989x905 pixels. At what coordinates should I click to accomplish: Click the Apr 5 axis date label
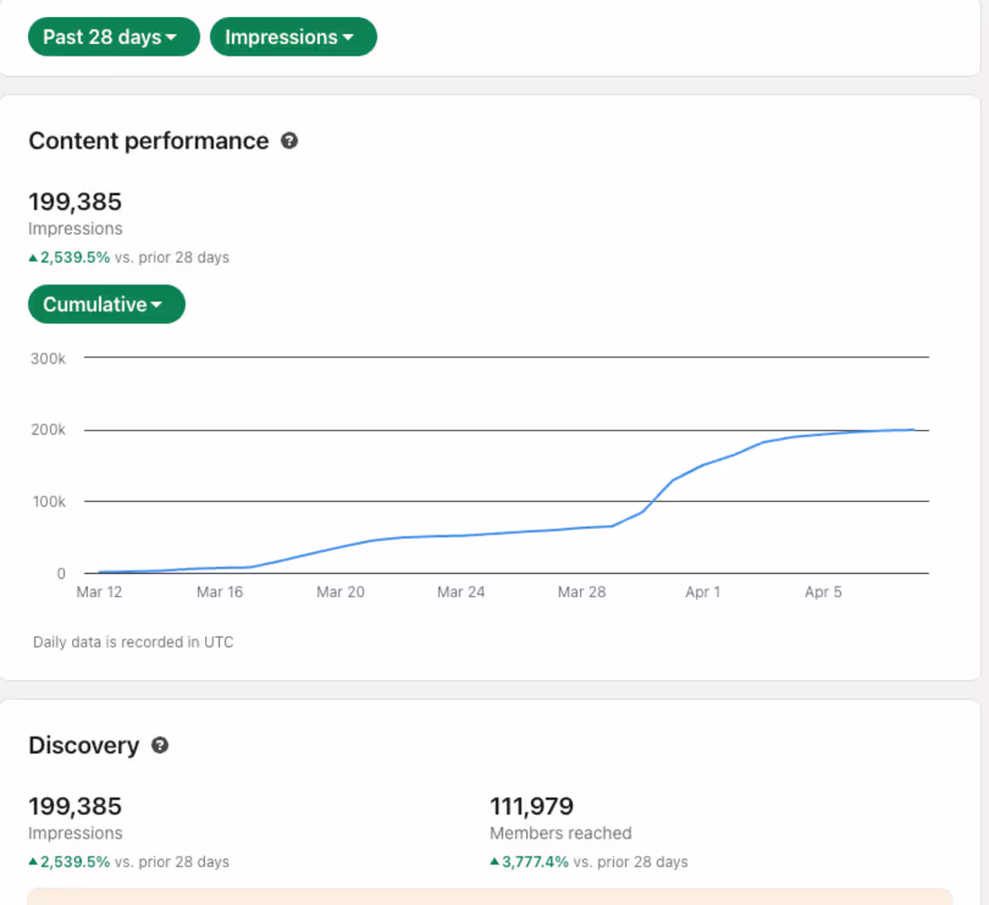pyautogui.click(x=824, y=592)
